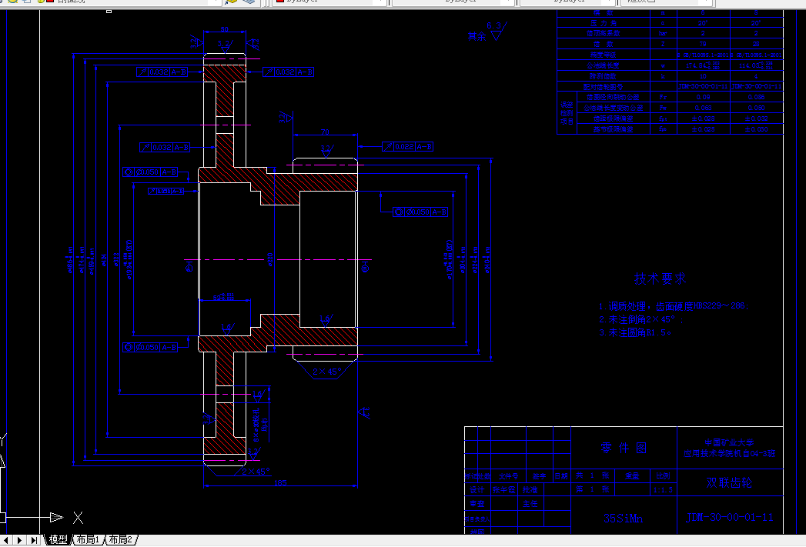Select the value 0.063 in gear table
Viewport: 806px width, 547px height.
point(703,108)
